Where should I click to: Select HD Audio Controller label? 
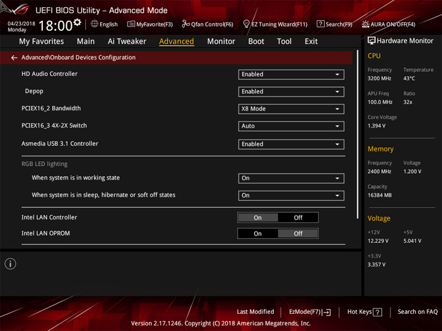click(x=49, y=74)
